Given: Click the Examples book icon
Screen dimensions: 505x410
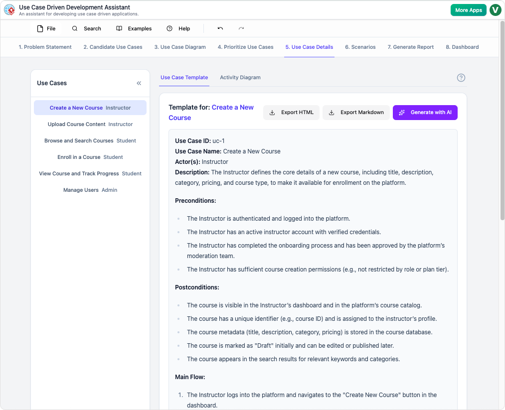Looking at the screenshot, I should click(x=118, y=28).
